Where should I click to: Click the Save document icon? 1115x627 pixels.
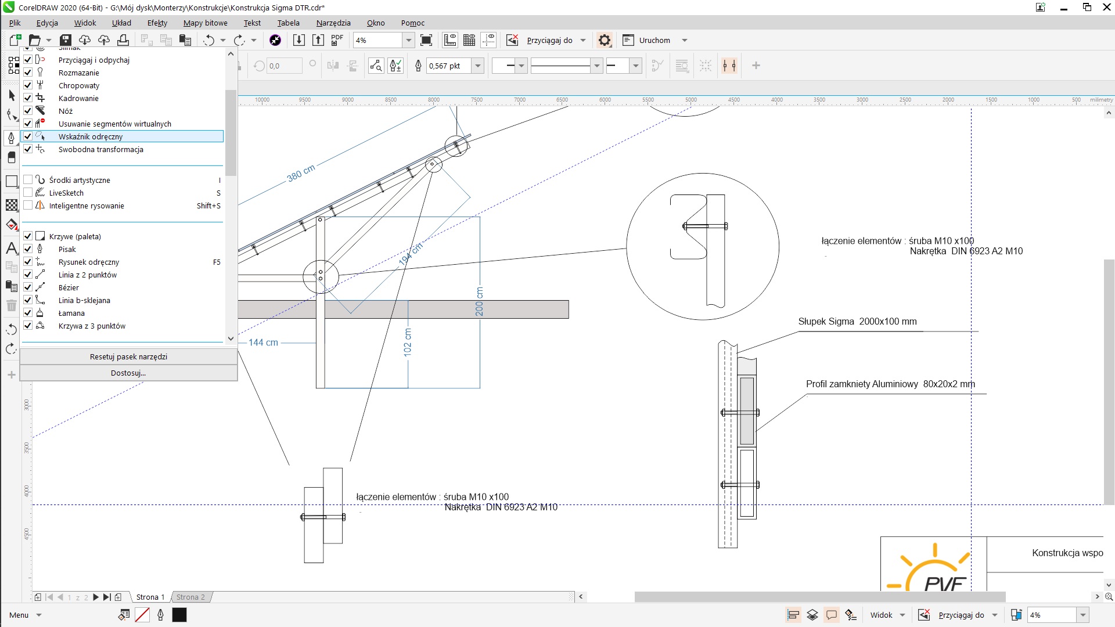[x=66, y=40]
